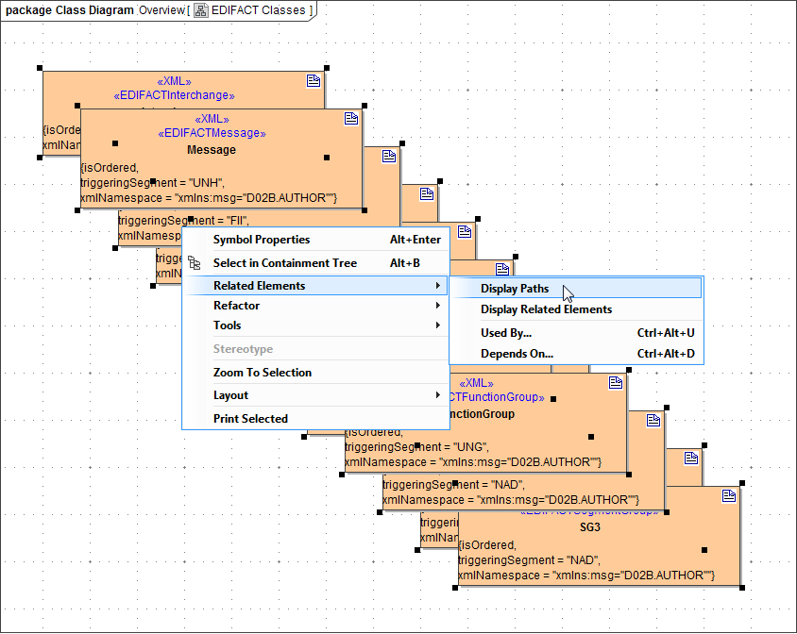The image size is (797, 634).
Task: Select the Message class box
Action: (x=211, y=149)
